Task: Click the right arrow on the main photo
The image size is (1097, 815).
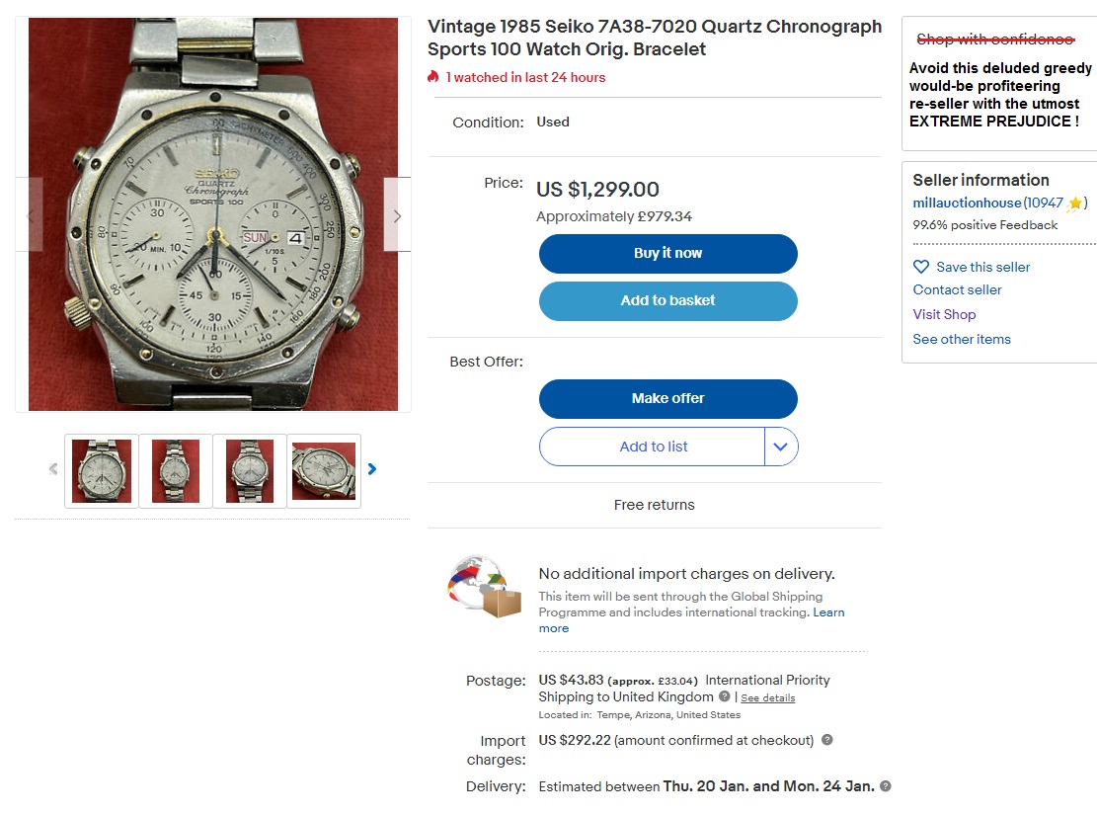Action: point(397,215)
